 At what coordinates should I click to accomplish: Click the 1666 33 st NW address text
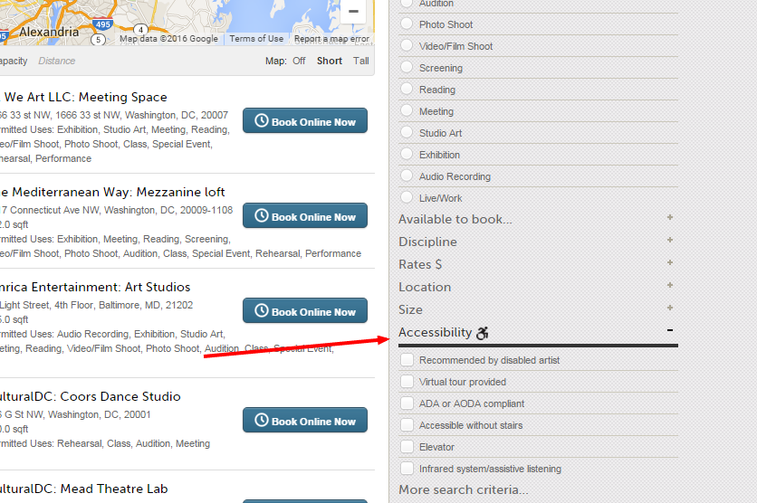coord(114,115)
